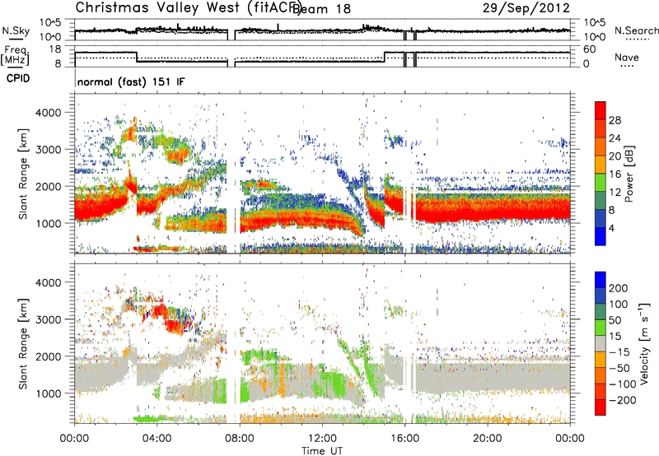
Task: Click the red bottom of velocity colorbar
Action: 601,407
